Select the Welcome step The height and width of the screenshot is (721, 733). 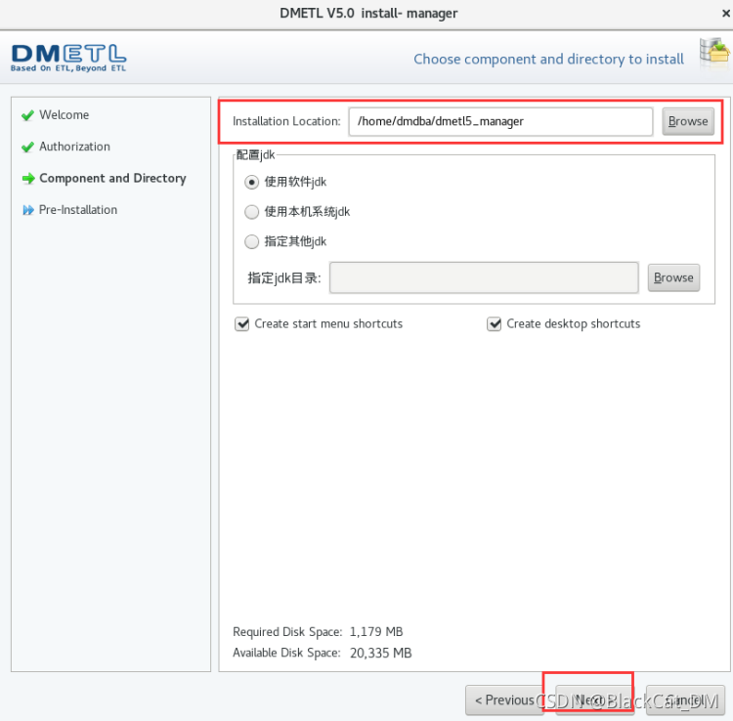click(x=65, y=115)
